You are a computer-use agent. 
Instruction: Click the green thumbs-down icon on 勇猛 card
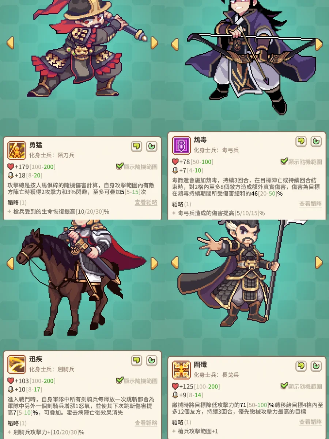[137, 146]
